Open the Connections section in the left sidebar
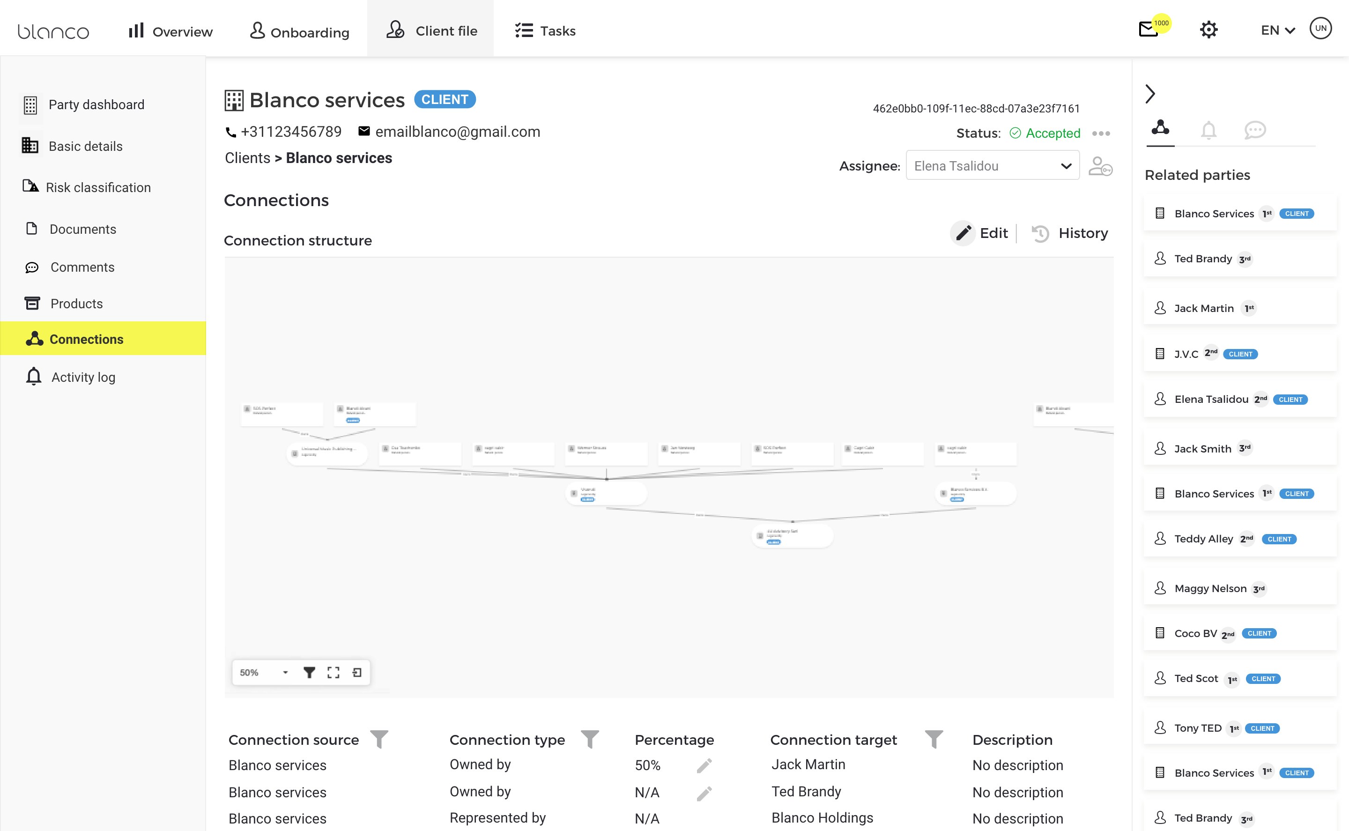Image resolution: width=1349 pixels, height=831 pixels. 86,339
